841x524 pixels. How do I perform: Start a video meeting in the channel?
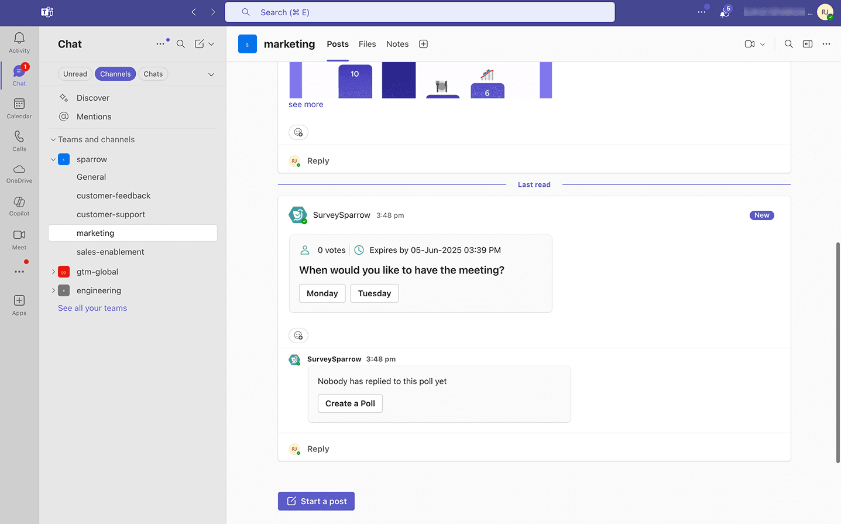click(x=749, y=44)
